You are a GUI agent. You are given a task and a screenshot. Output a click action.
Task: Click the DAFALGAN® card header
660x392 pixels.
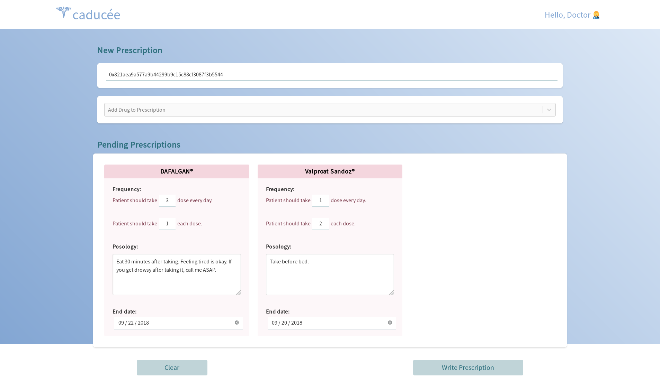point(177,171)
